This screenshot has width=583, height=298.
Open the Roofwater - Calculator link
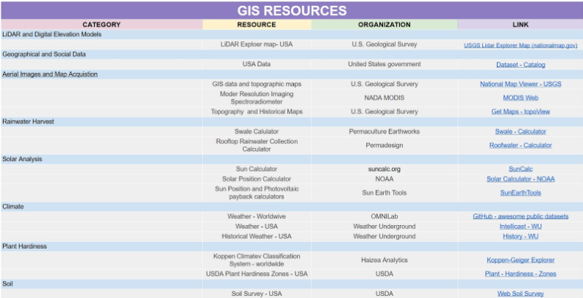(x=521, y=145)
